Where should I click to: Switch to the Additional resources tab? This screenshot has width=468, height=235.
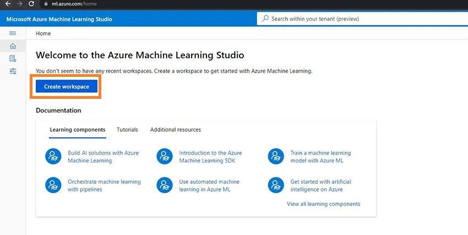coord(176,130)
